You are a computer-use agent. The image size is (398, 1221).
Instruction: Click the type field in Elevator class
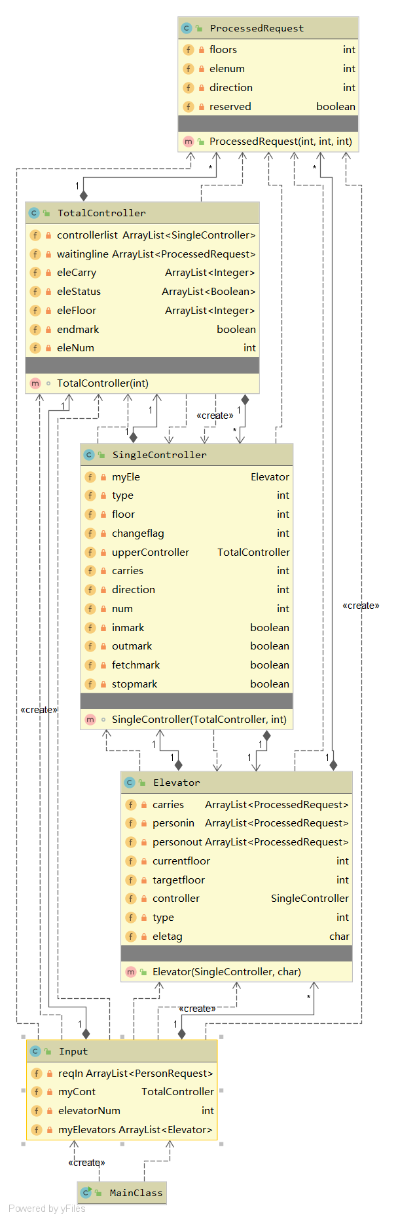point(163,918)
